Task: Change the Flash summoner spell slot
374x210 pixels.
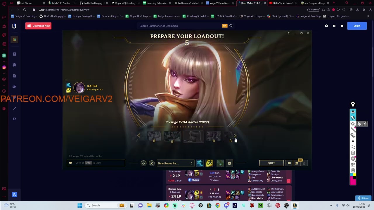Action: click(209, 163)
